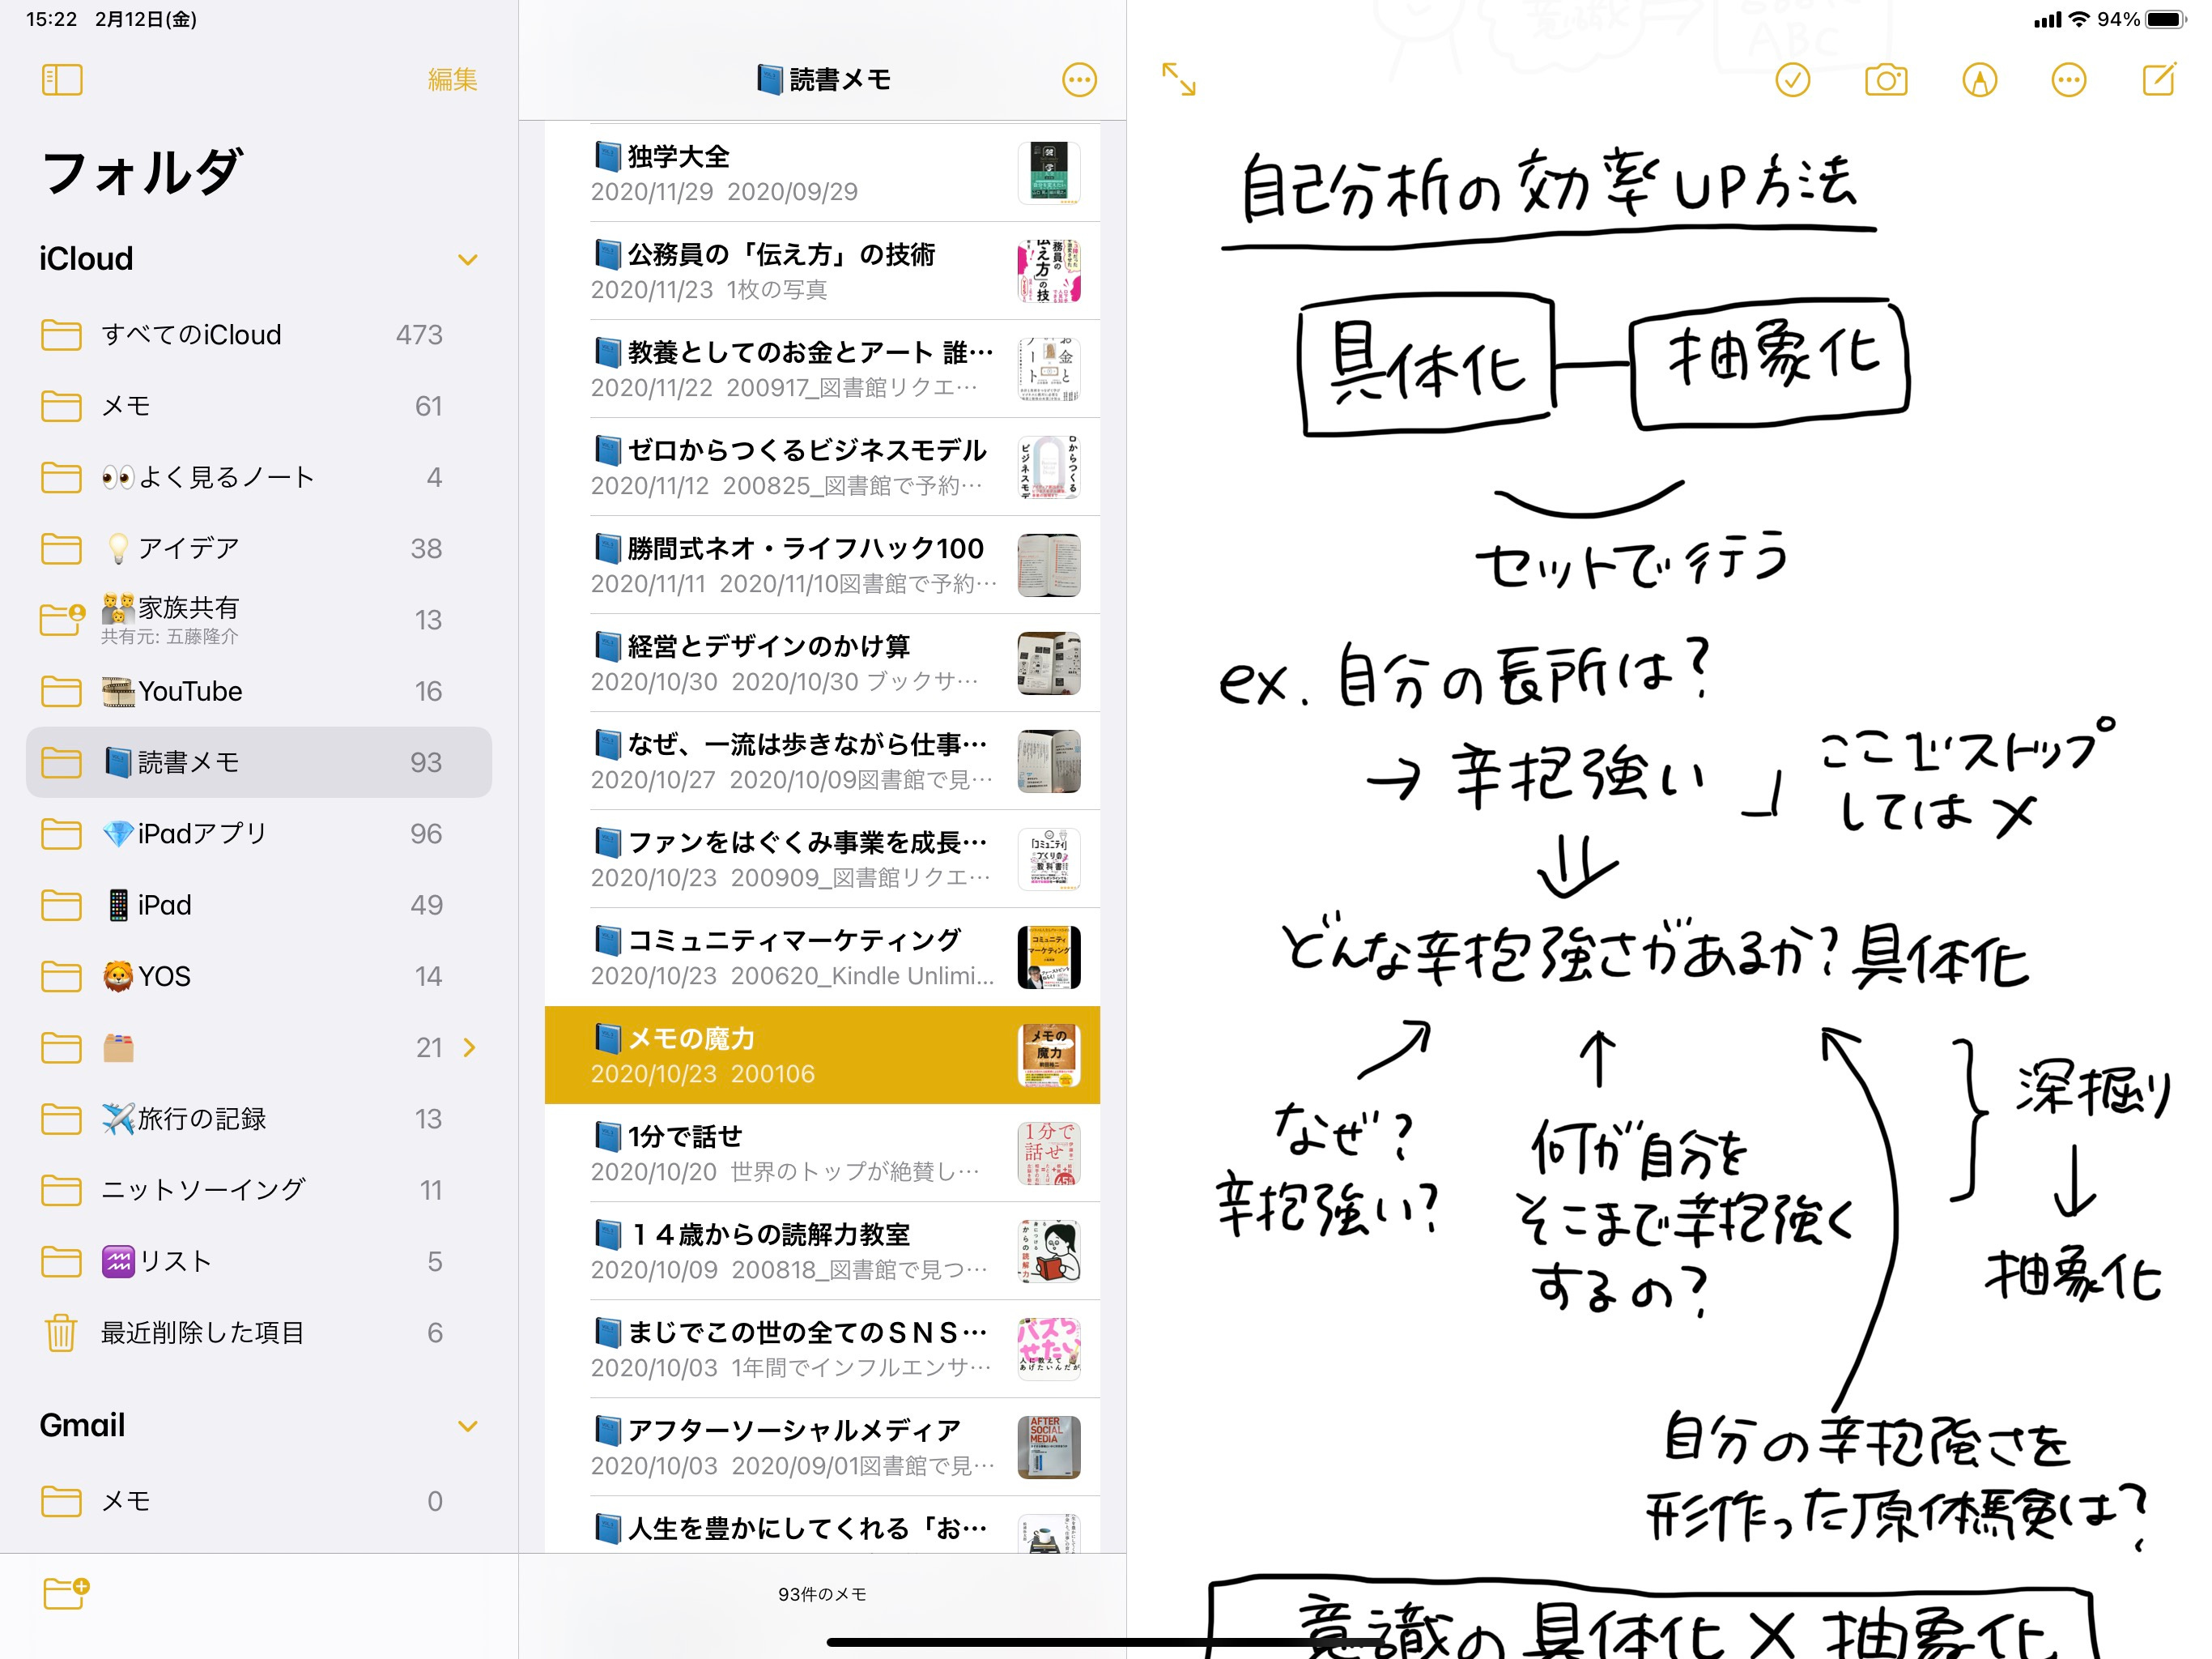Tap the battery status icon

(x=2167, y=19)
